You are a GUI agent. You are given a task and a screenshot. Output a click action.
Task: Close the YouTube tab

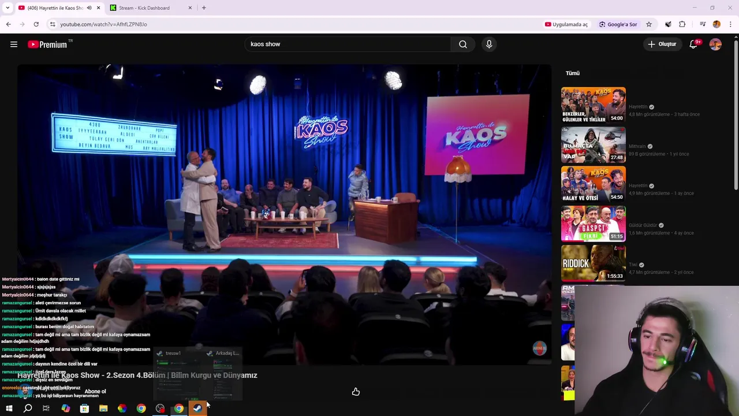coord(98,8)
